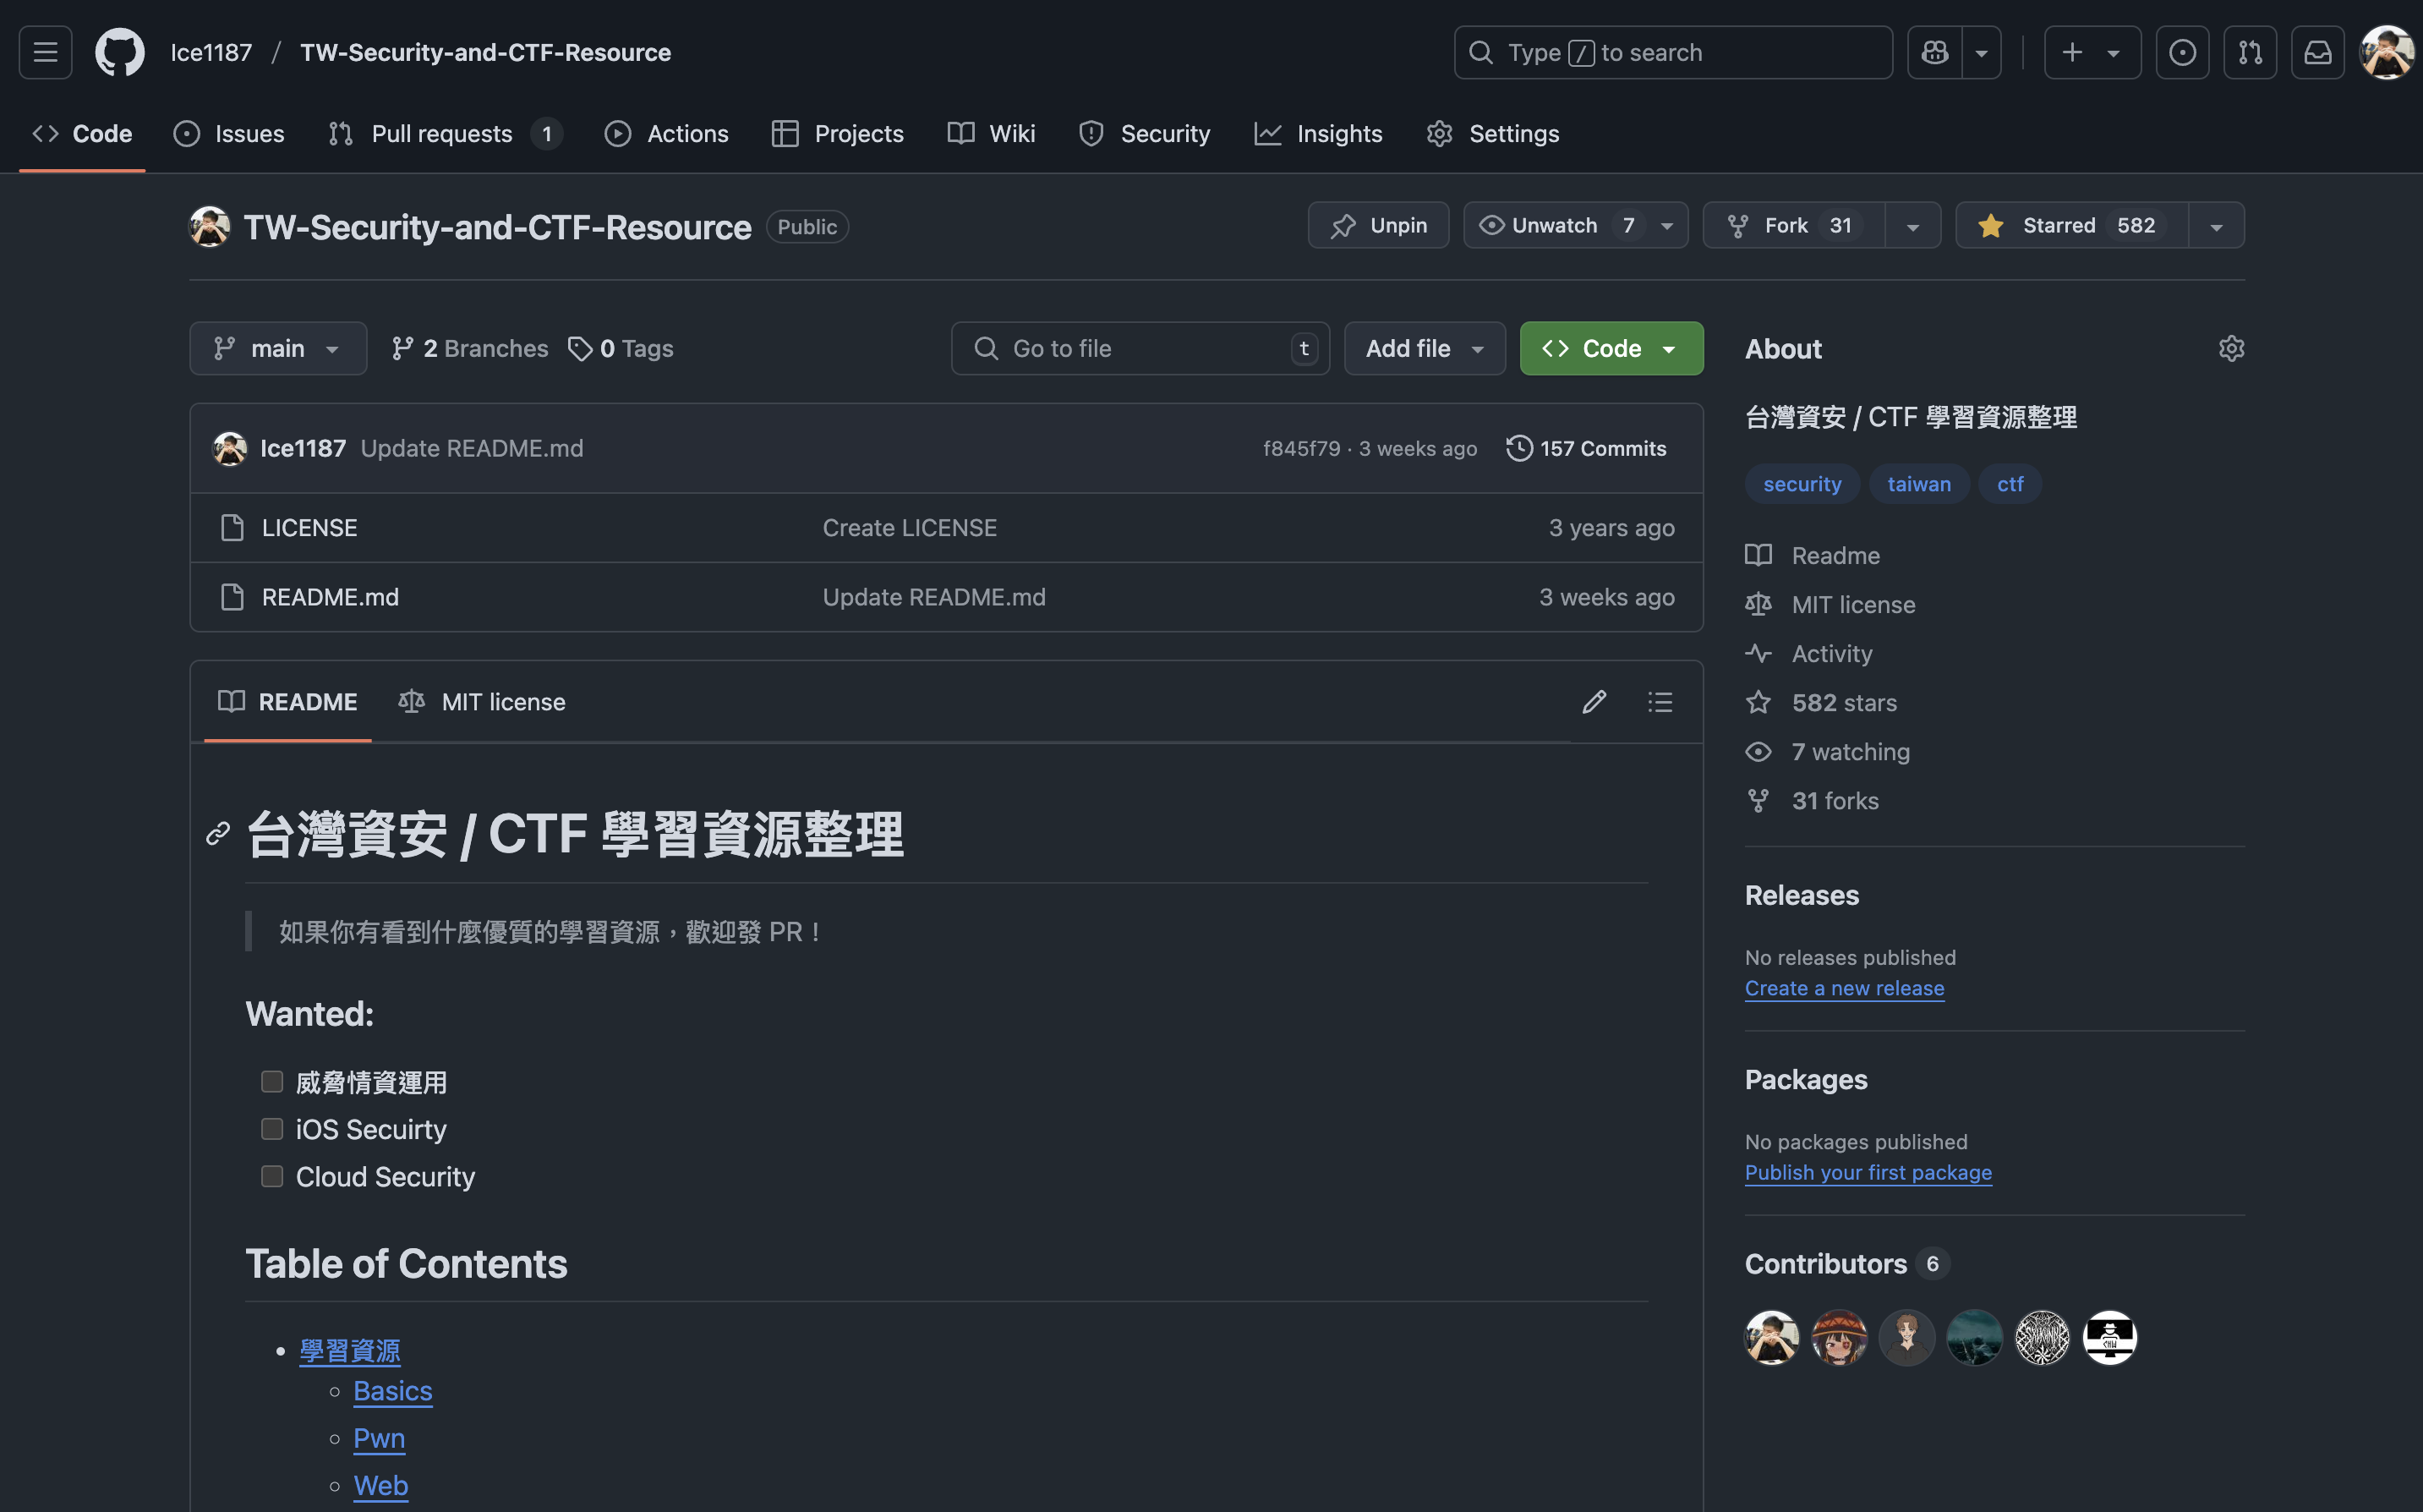Viewport: 2423px width, 1512px height.
Task: Expand the Copilot dropdown arrow in header
Action: click(1981, 52)
